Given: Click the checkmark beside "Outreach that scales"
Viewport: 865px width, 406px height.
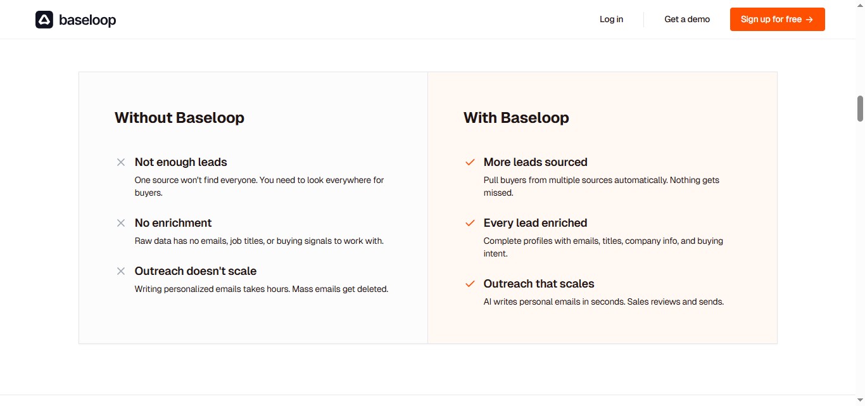Looking at the screenshot, I should [x=470, y=284].
